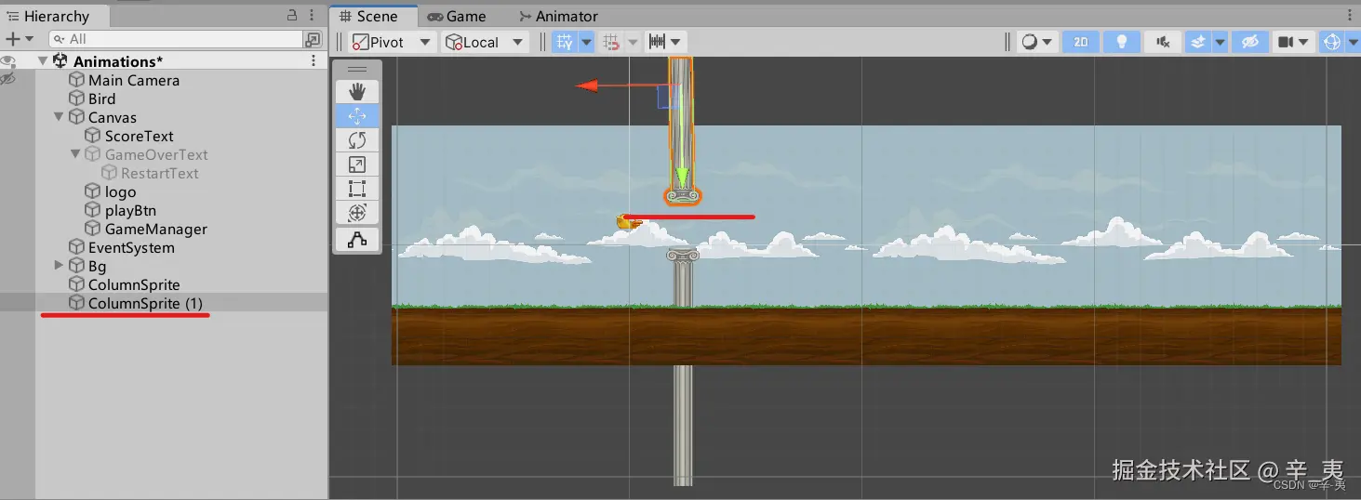Click the ruler increment snapping icon
Viewport: 1361px width, 500px height.
[658, 42]
